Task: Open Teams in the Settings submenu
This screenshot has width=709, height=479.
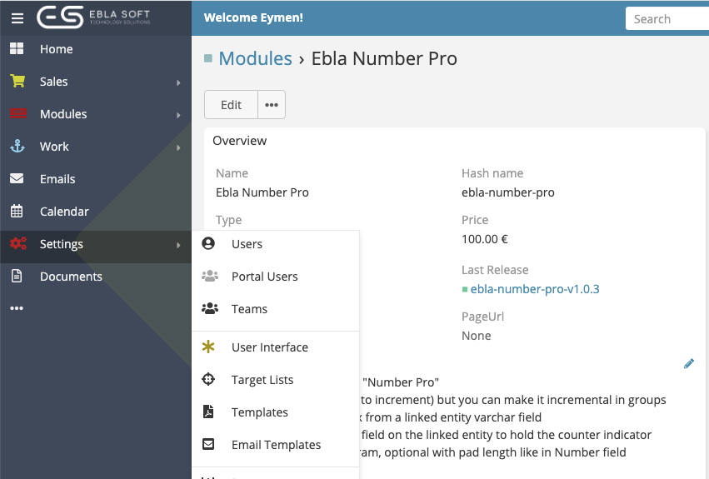Action: click(249, 309)
